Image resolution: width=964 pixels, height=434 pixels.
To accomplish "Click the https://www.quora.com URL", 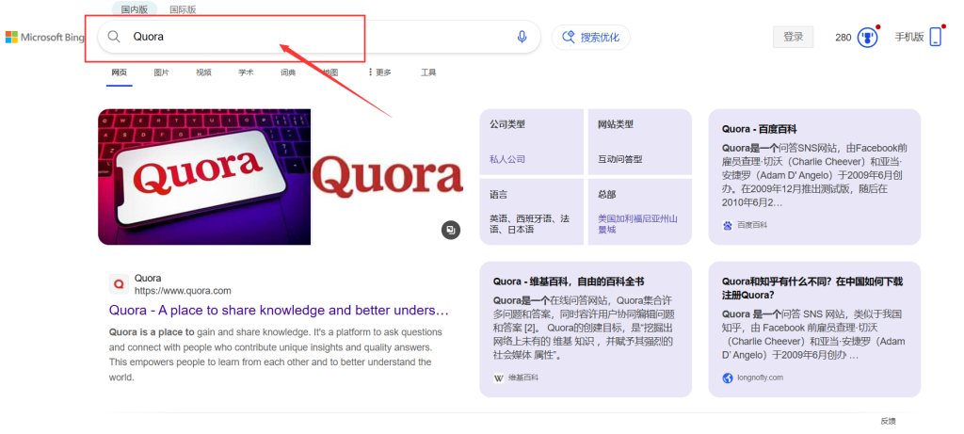I will 183,291.
